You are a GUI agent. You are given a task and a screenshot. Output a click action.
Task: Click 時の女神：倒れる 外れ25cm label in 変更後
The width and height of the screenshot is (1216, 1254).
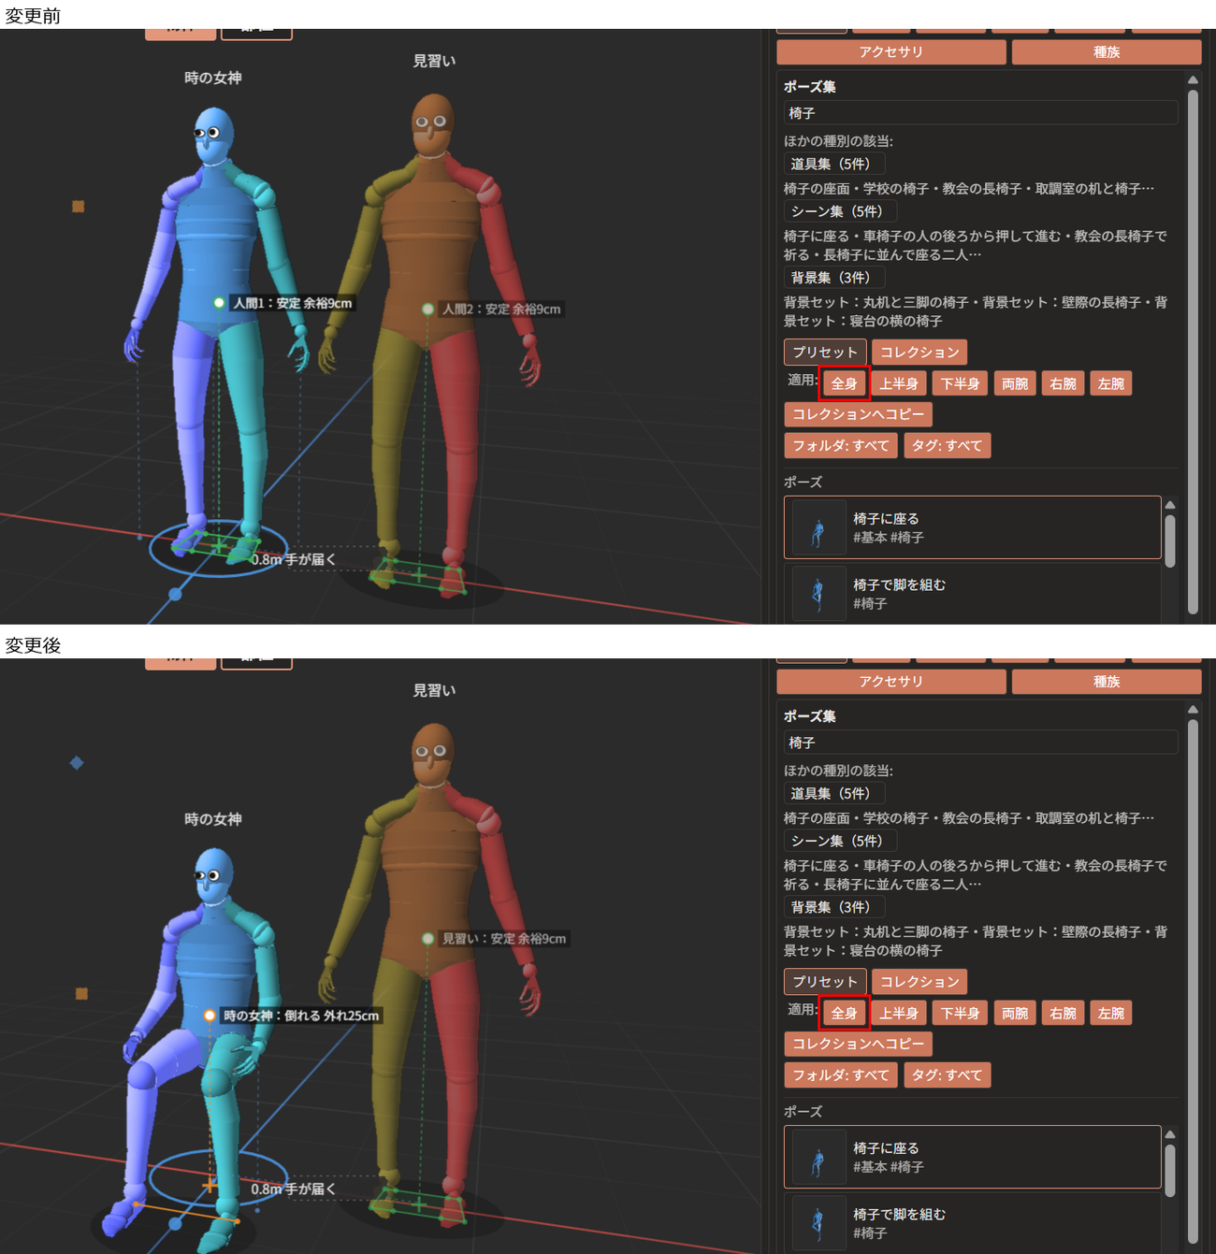click(x=301, y=1016)
